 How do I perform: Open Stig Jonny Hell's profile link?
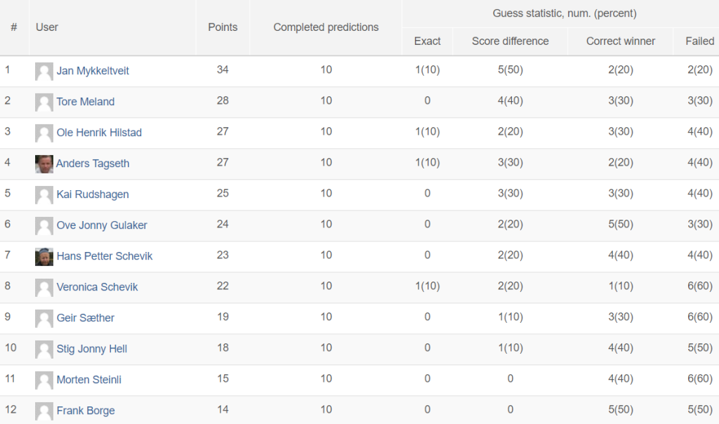click(92, 349)
